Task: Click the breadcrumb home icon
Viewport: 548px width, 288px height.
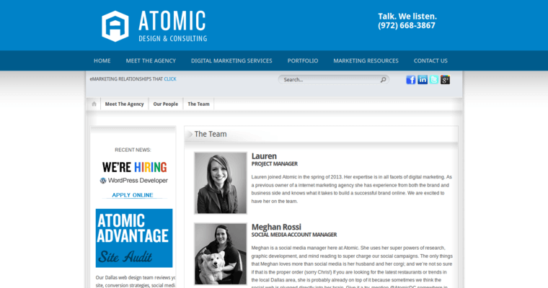Action: point(94,104)
